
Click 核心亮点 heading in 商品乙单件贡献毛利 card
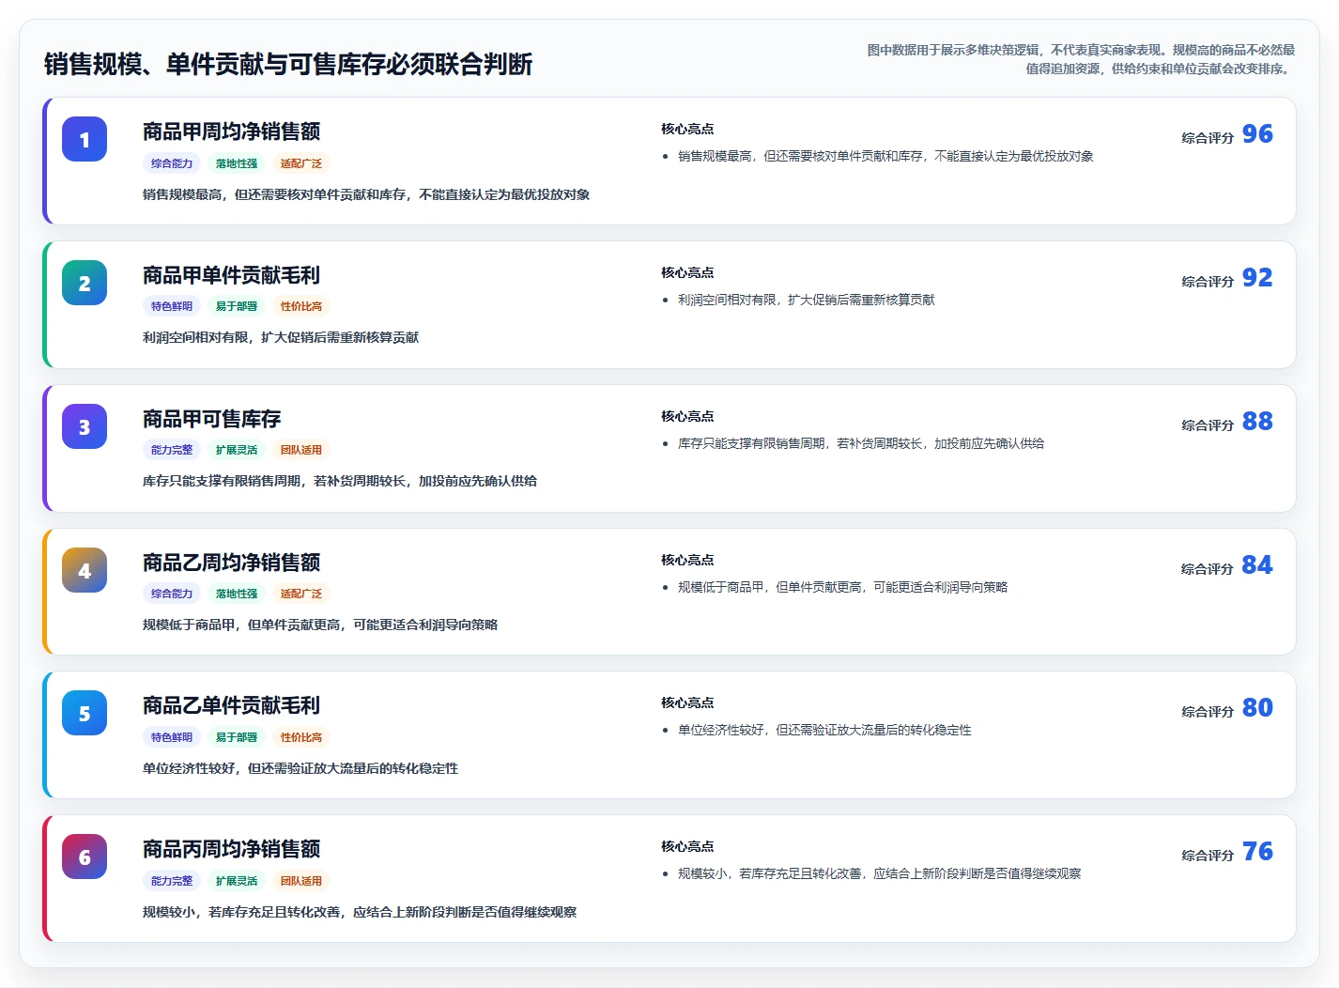pos(687,702)
